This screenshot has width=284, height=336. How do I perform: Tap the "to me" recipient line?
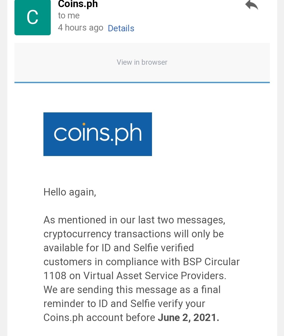point(69,16)
